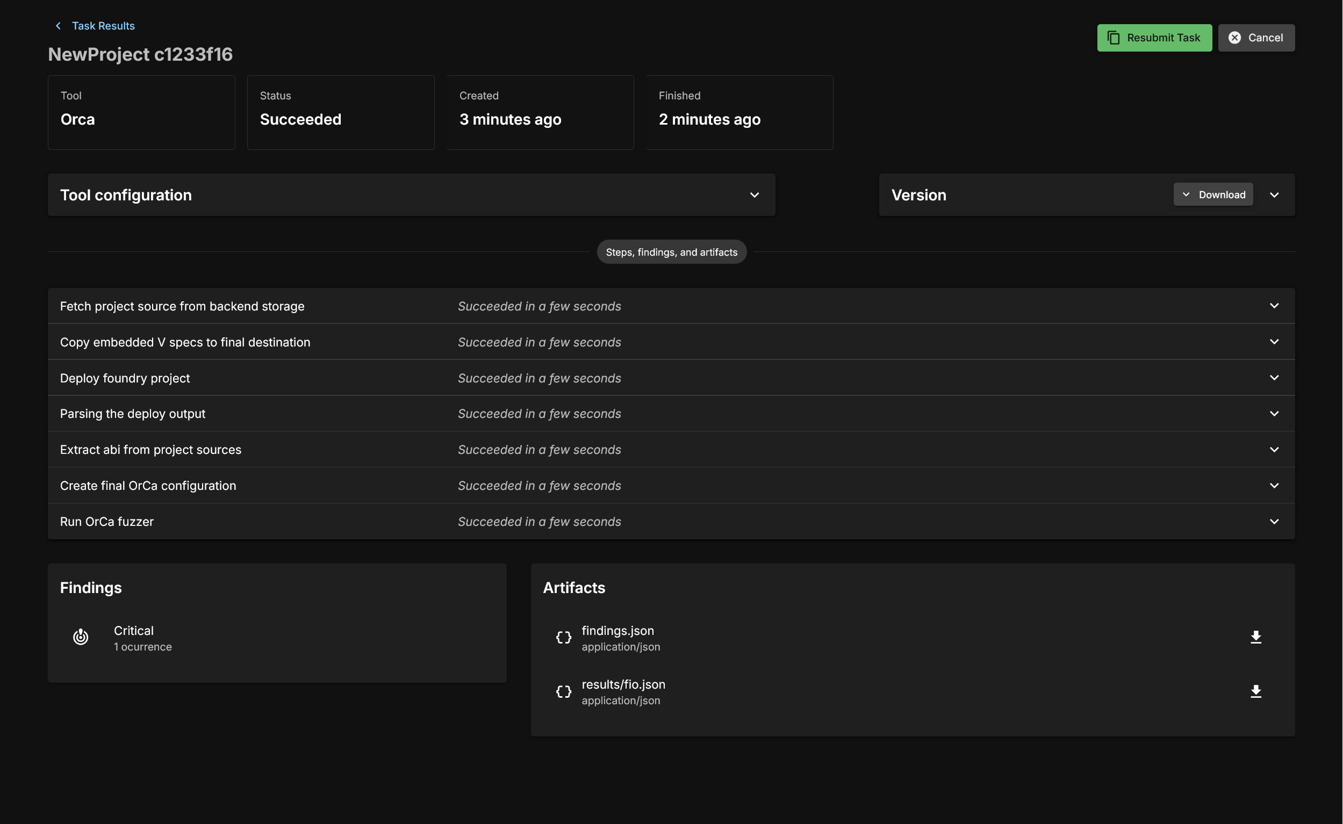
Task: Click 'Succeeded in a few seconds' for Run OrCa fuzzer
Action: tap(539, 522)
